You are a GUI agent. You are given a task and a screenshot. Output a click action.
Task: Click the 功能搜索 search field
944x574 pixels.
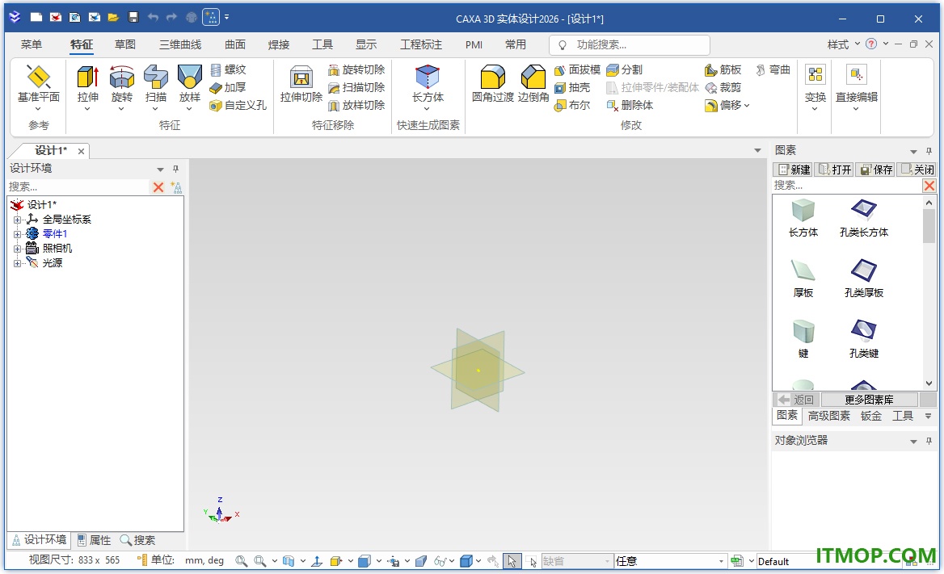click(629, 44)
